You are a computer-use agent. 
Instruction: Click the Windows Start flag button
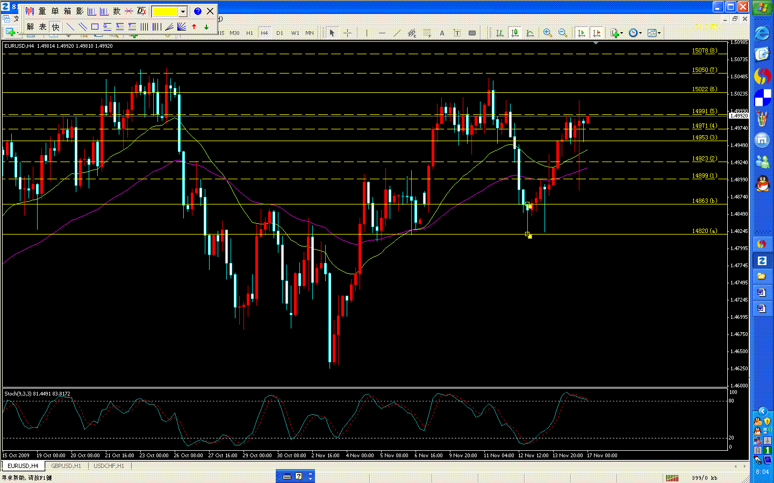[762, 8]
